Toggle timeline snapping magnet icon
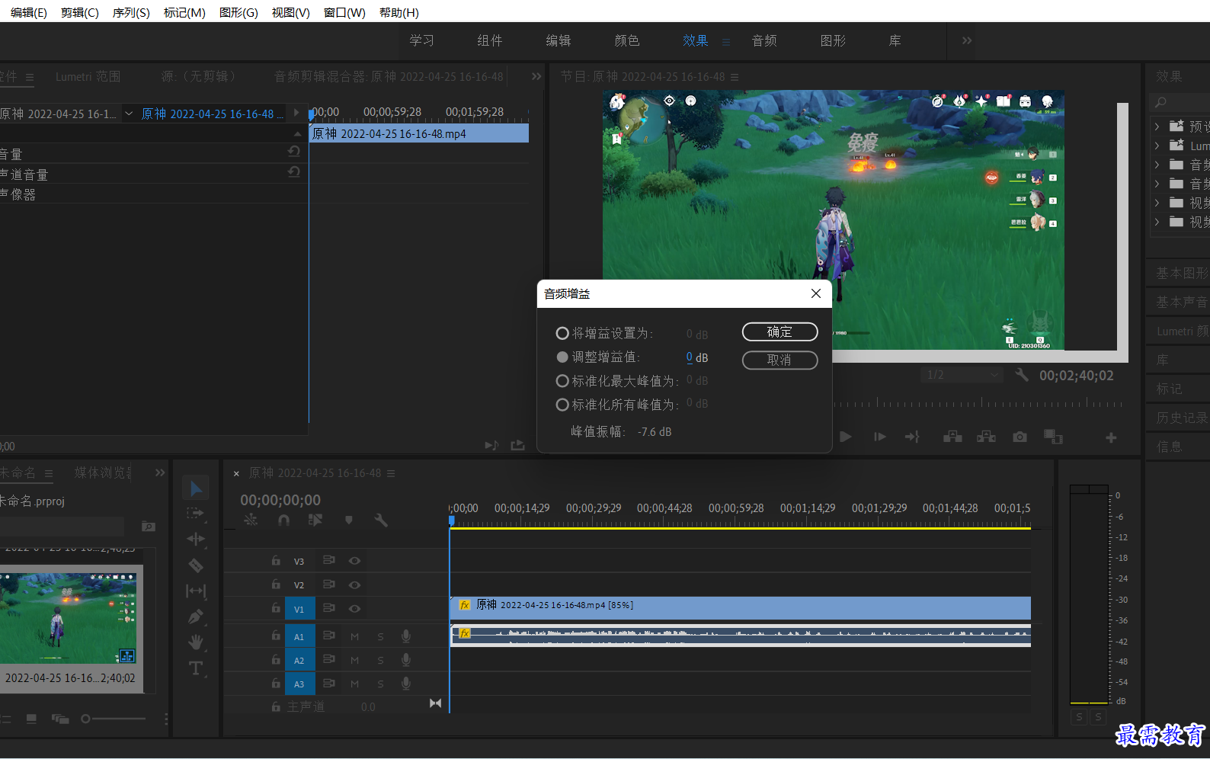Screen dimensions: 1210x759 click(x=283, y=520)
